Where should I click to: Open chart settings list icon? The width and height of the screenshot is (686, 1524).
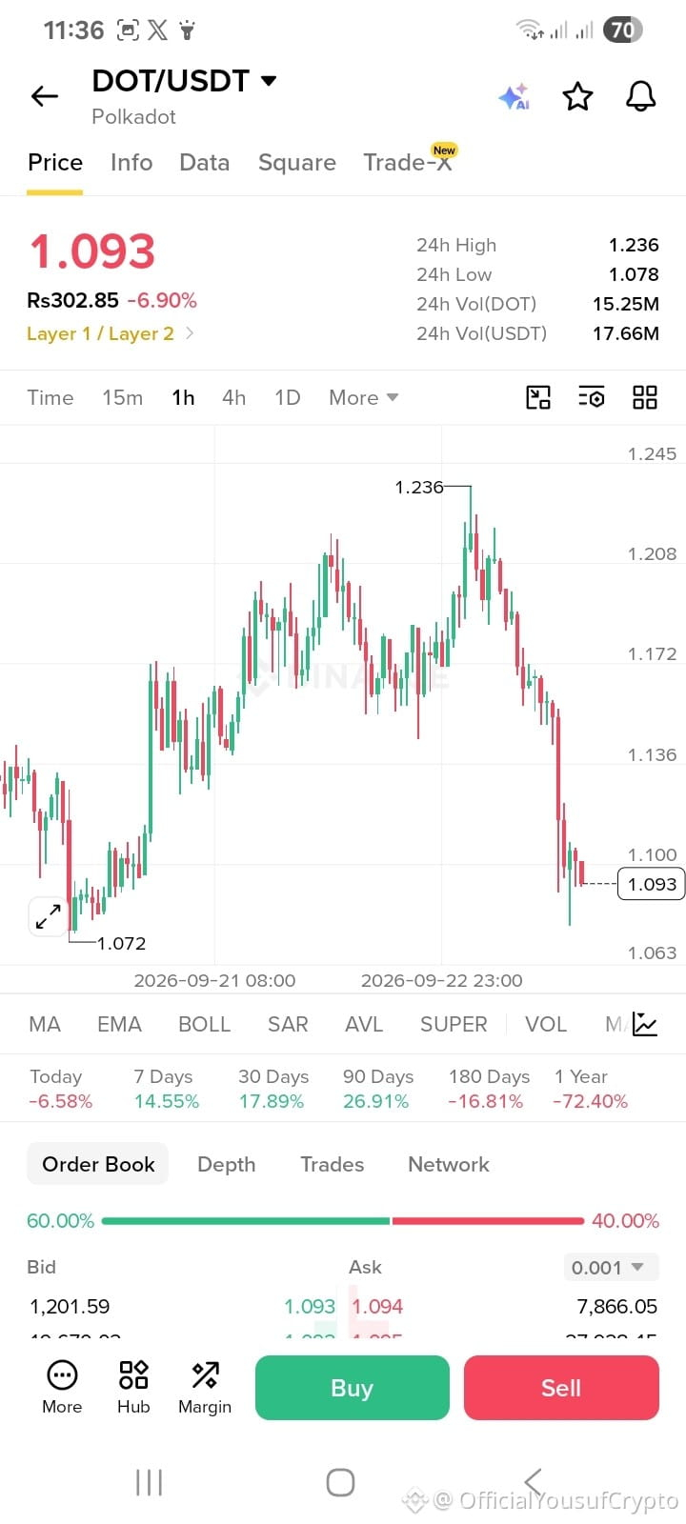[x=592, y=397]
